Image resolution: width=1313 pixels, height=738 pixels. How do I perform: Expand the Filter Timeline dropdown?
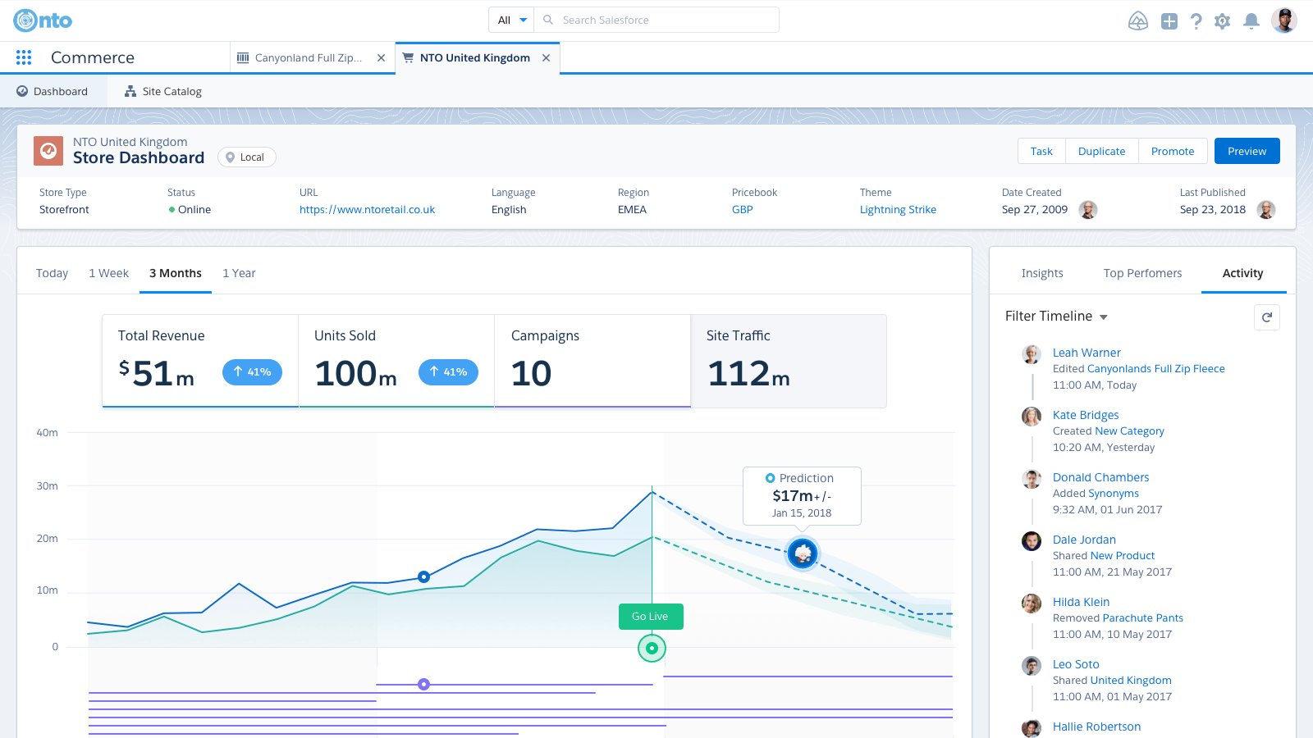(1057, 317)
